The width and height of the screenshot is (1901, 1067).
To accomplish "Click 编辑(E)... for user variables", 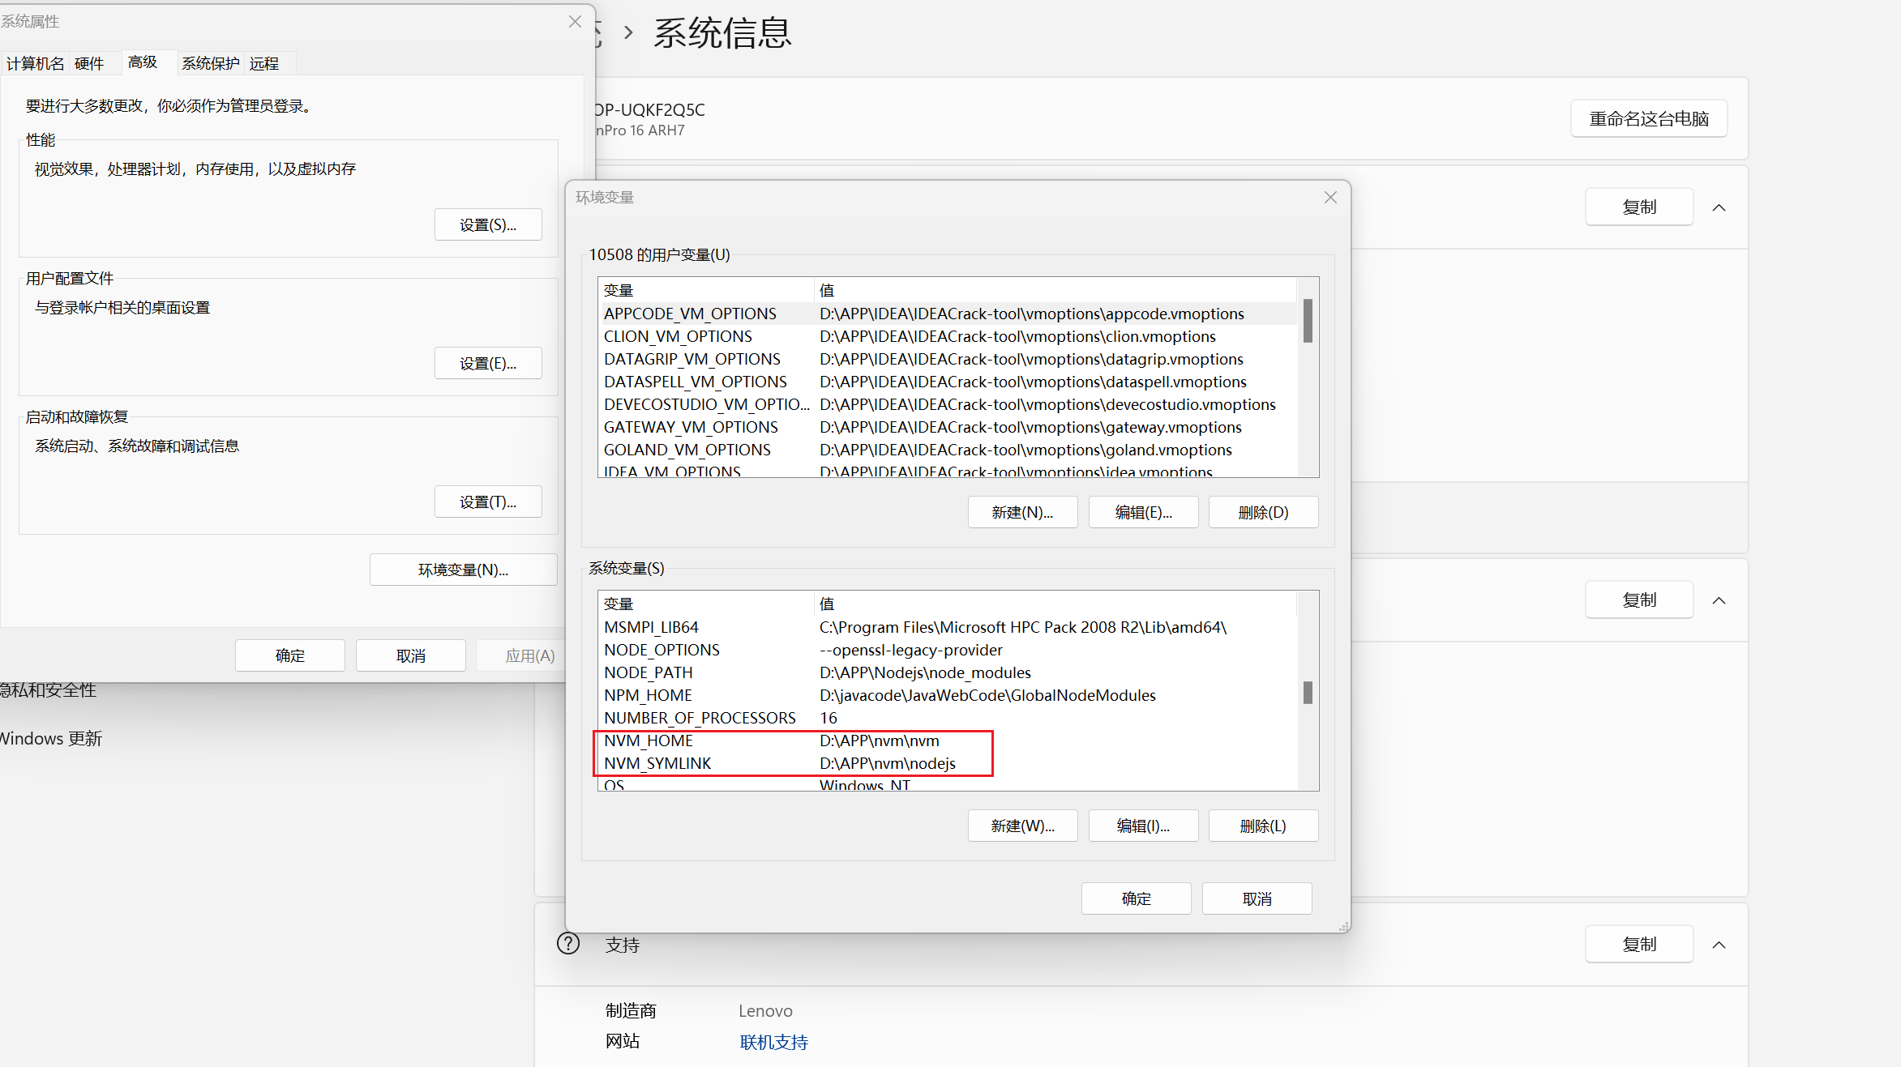I will click(x=1143, y=512).
